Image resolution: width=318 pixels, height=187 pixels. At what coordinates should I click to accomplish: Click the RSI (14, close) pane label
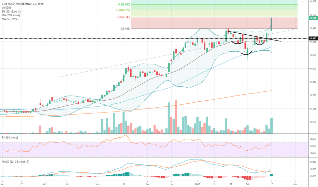[x=10, y=137]
